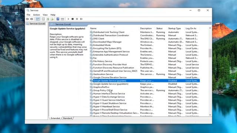Click gear icon beside Geolocation Service

(91, 74)
